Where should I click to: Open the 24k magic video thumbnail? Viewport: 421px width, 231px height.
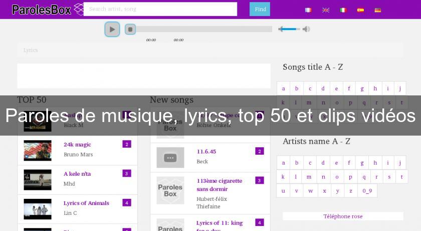tap(38, 150)
